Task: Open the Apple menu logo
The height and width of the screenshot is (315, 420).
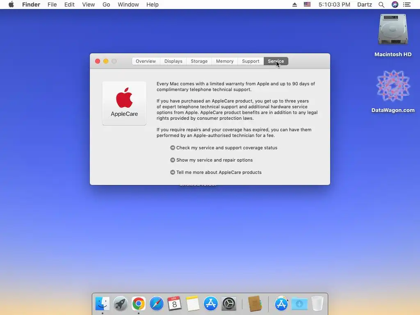Action: click(x=11, y=5)
